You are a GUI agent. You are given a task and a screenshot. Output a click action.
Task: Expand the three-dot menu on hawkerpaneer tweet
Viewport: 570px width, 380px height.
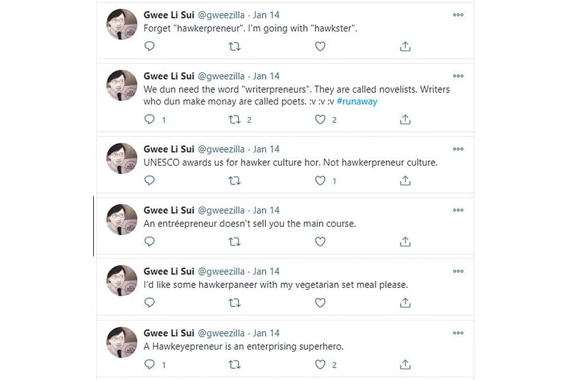coord(458,271)
